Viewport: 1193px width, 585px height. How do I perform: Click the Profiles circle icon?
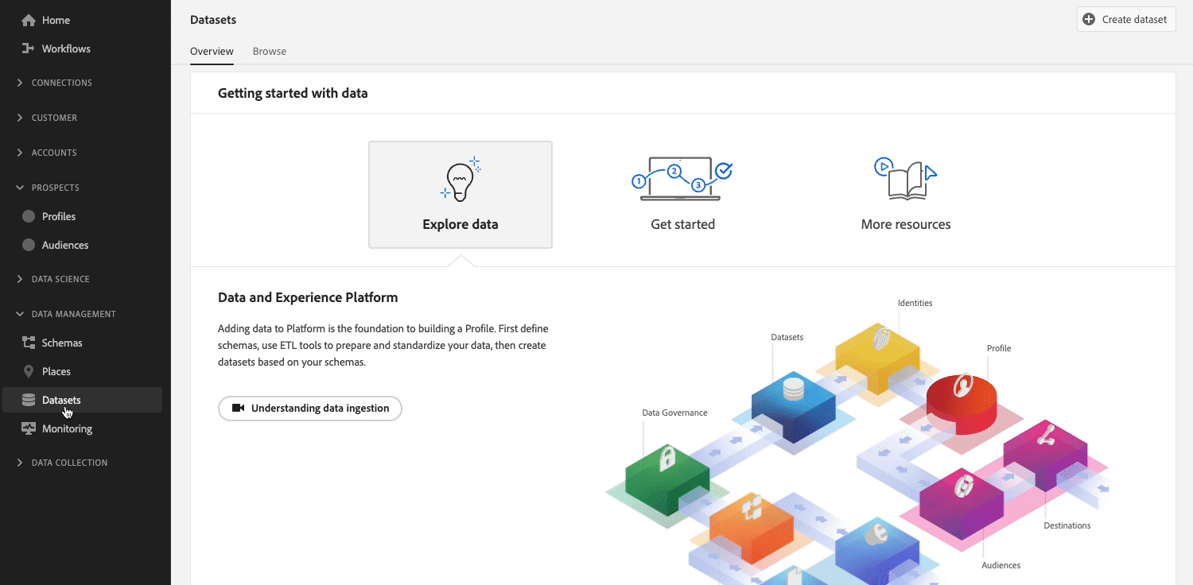29,216
